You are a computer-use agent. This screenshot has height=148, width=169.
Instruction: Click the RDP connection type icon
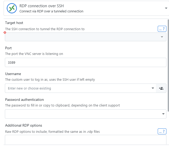(x=12, y=8)
